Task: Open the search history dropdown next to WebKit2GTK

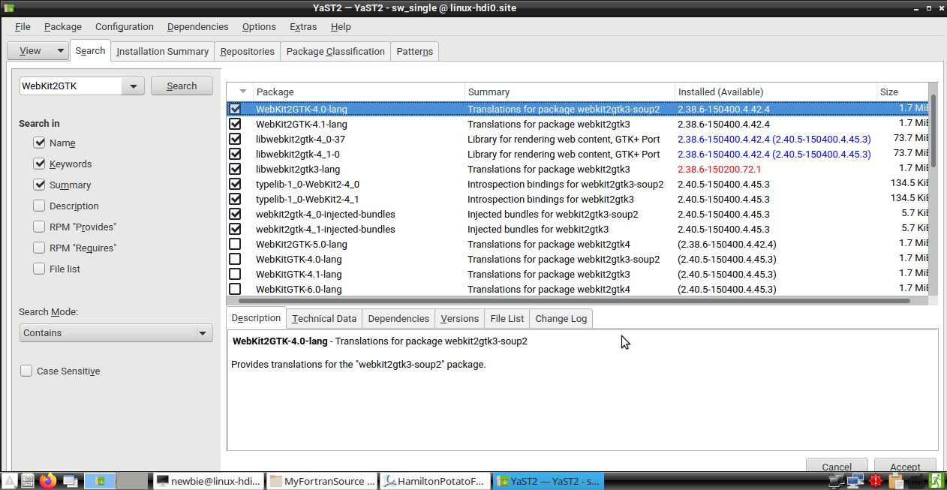Action: (133, 86)
